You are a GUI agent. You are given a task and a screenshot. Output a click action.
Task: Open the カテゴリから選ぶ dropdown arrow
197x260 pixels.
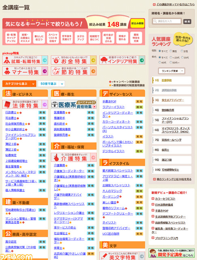pyautogui.click(x=33, y=84)
